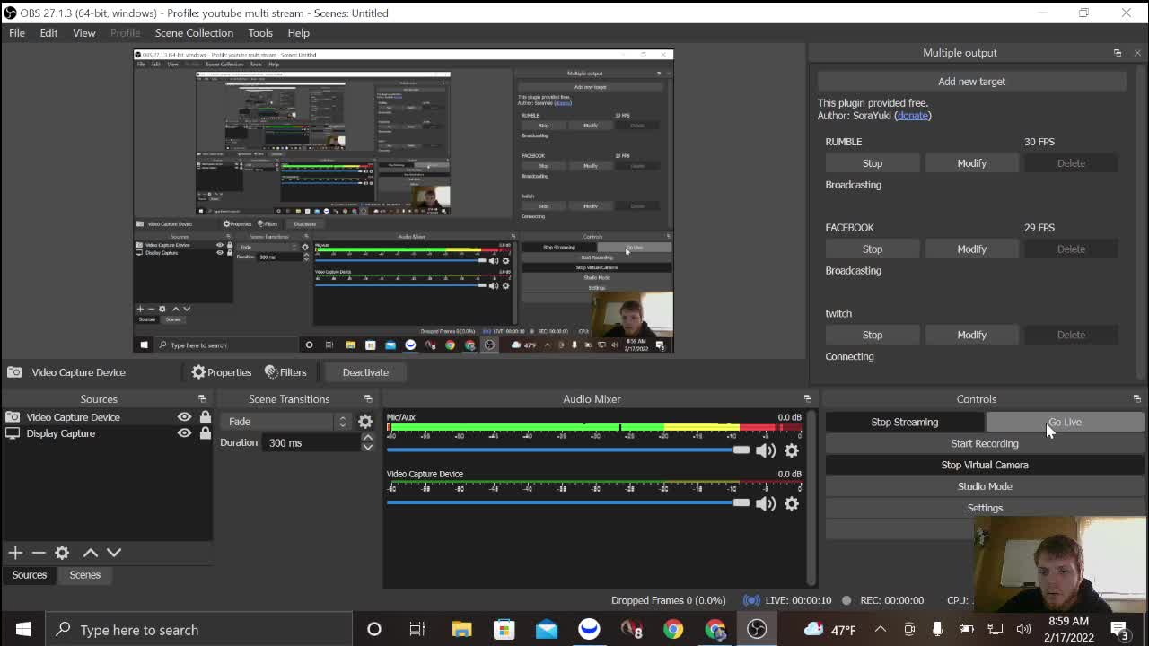Toggle visibility of Video Capture Device source
This screenshot has width=1149, height=646.
tap(184, 417)
